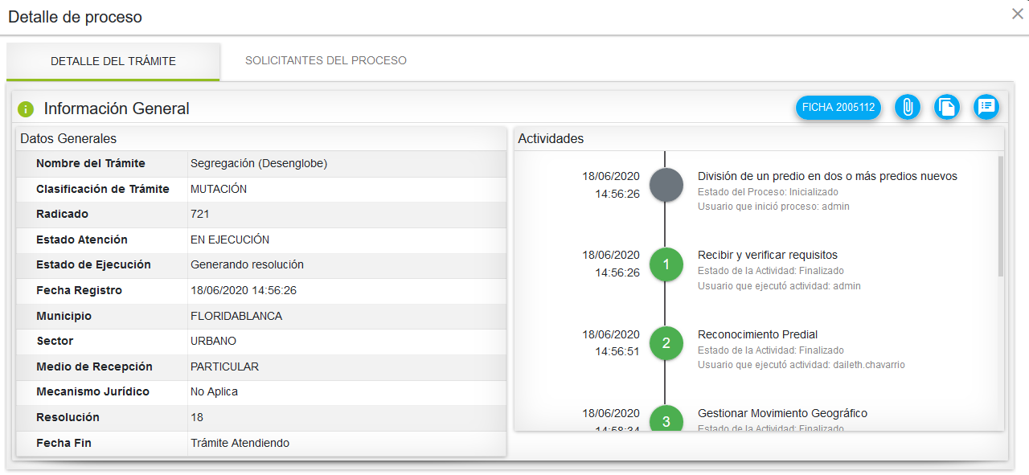Select timeline step 1 marker
The width and height of the screenshot is (1029, 475).
(x=666, y=264)
